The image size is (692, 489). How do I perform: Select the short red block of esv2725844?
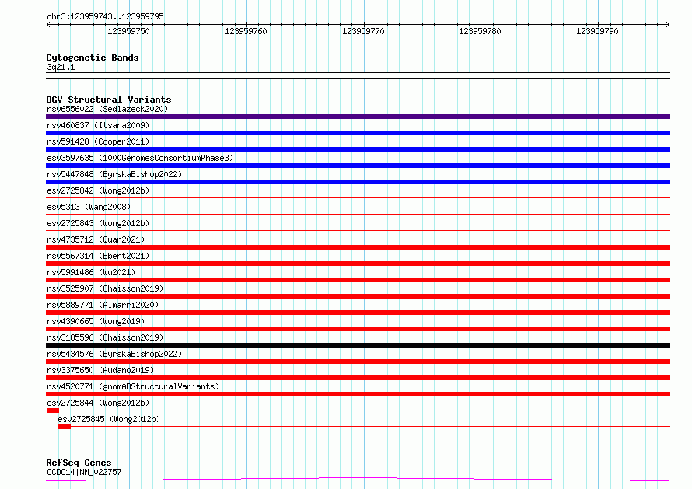(53, 410)
